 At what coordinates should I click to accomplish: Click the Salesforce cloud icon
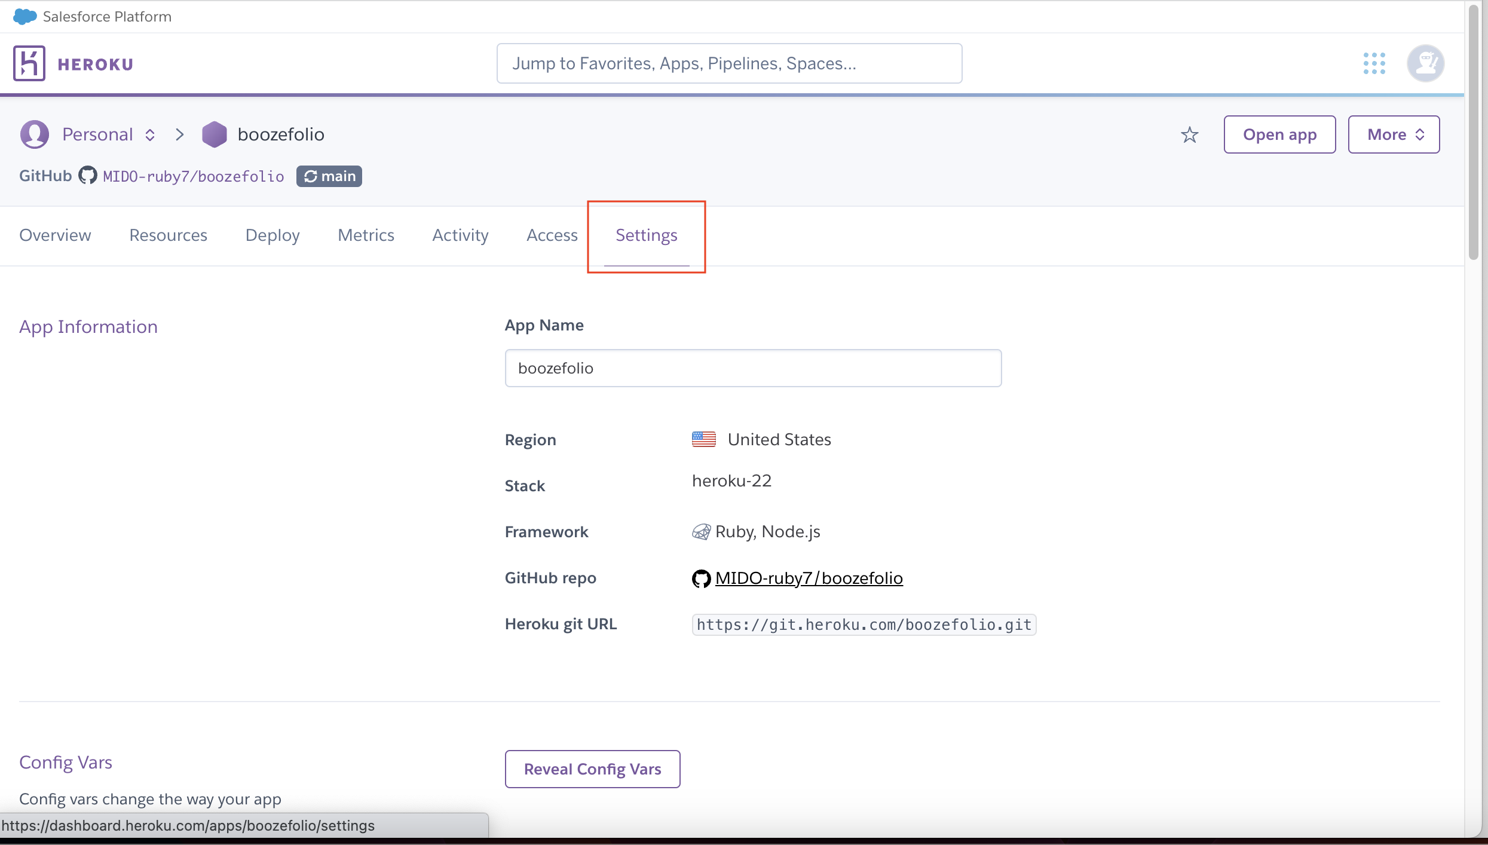pos(25,17)
